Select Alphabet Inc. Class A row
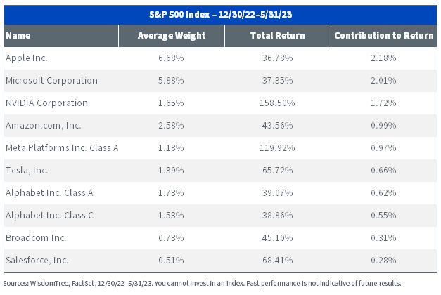Screen dimensions: 441x295 coord(221,193)
